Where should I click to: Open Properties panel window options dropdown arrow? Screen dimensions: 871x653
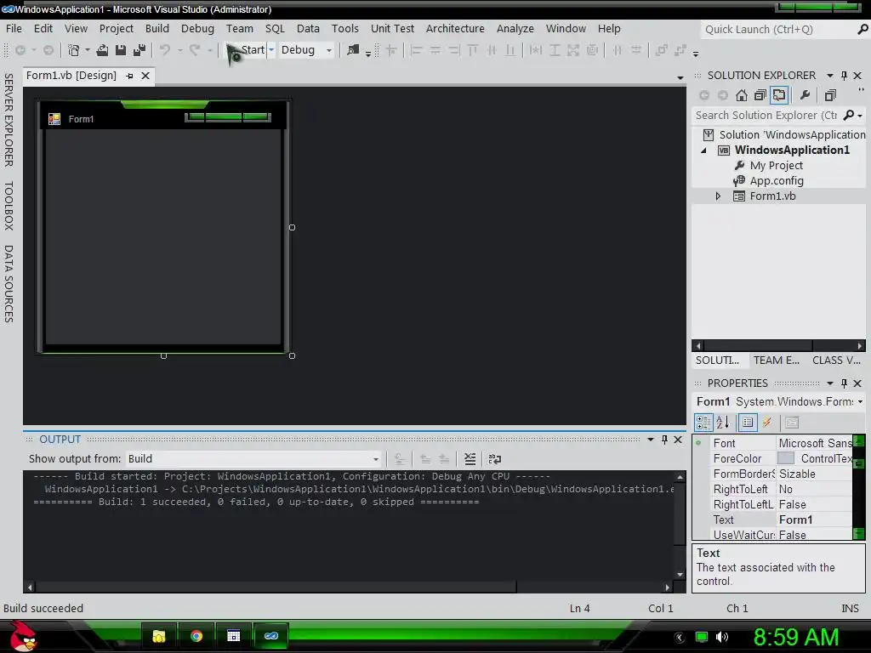point(830,383)
